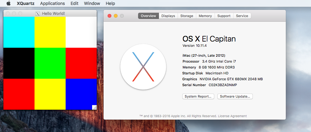Open the Window menu
Viewport: 311px width, 132px height.
[x=92, y=3]
